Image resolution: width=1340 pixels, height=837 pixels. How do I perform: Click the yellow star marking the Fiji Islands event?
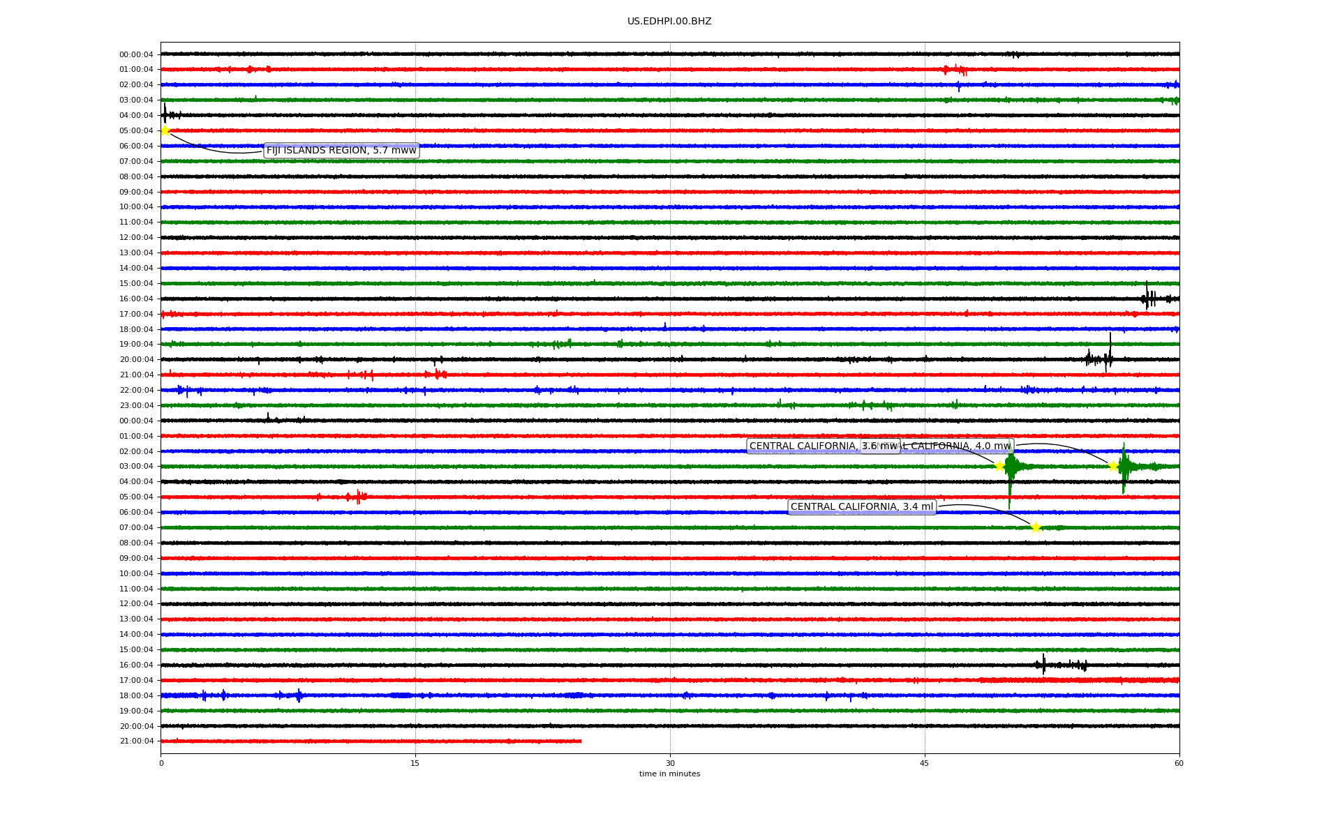[x=165, y=131]
